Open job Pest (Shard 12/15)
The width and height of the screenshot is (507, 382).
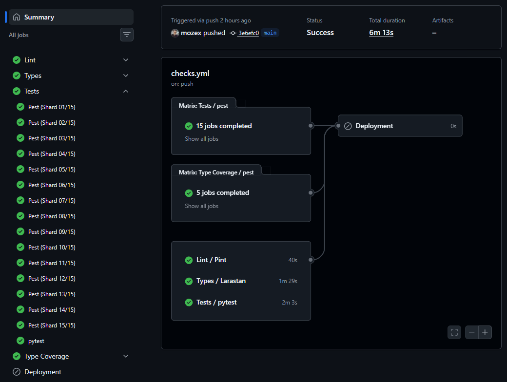pos(52,278)
